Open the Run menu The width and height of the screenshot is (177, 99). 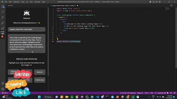coord(31,2)
